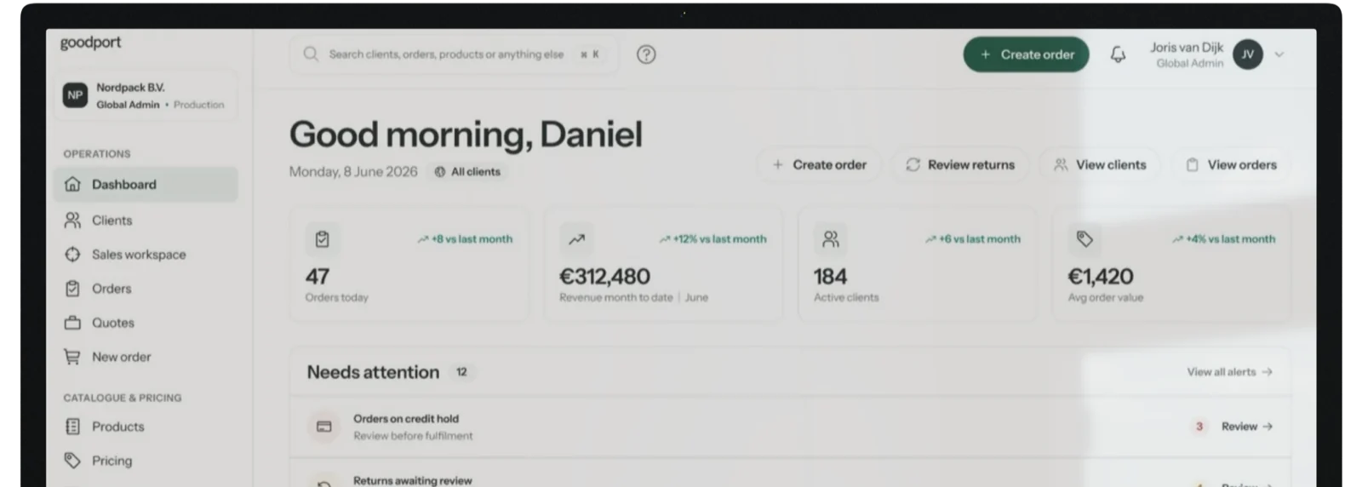The height and width of the screenshot is (487, 1362).
Task: Open the Nordpack B.V. workspace switcher
Action: (145, 95)
